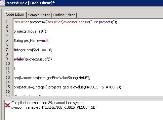This screenshot has width=163, height=120.
Task: Click line number 9 in gutter
Action: (x=7, y=59)
